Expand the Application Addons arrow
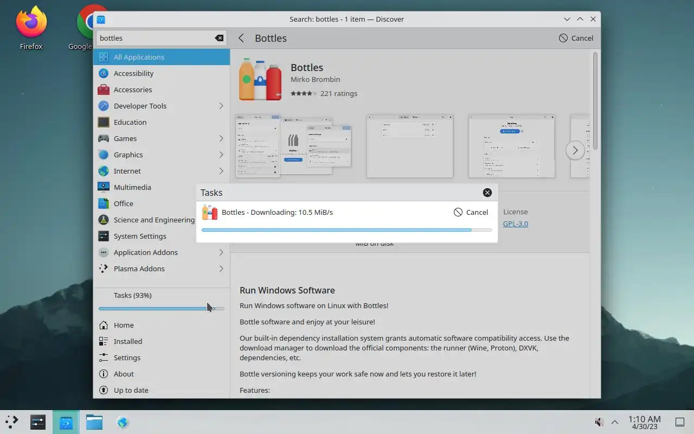 tap(221, 252)
